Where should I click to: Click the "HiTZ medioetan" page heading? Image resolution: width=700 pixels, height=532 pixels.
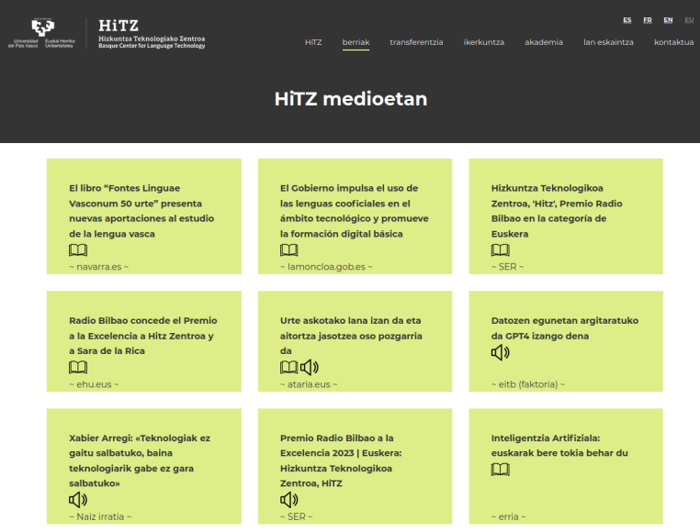click(350, 99)
